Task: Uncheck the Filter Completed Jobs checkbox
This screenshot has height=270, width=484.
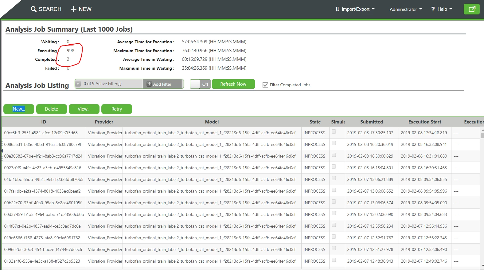Action: coord(265,85)
